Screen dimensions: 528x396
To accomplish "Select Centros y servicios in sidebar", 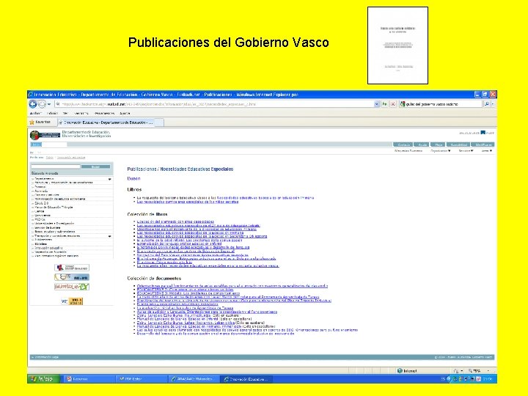I will click(x=47, y=194).
